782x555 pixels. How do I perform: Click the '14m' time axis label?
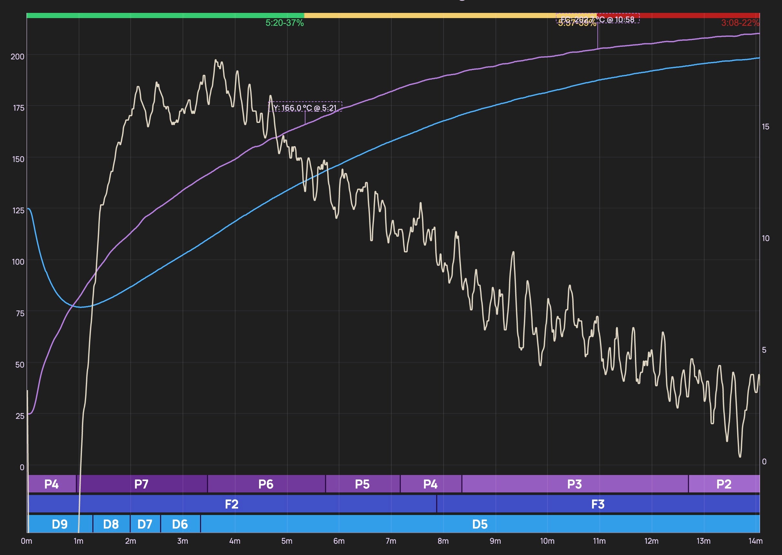coord(756,541)
